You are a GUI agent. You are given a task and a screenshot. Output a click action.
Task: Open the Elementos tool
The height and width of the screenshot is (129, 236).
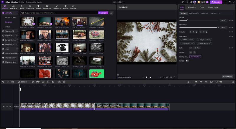[x=47, y=7]
